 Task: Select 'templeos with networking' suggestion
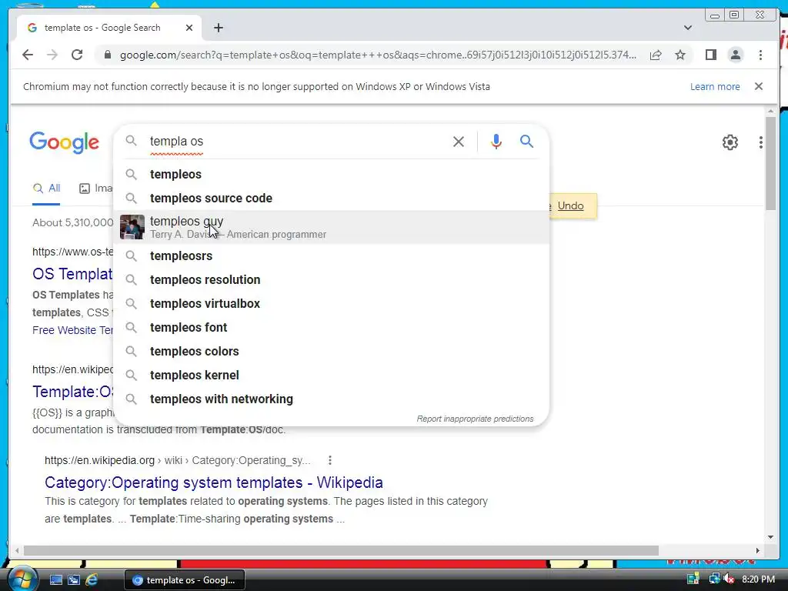coord(332,399)
